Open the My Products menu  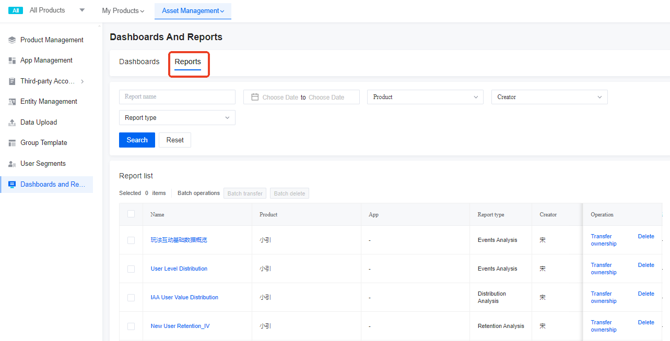(x=123, y=10)
